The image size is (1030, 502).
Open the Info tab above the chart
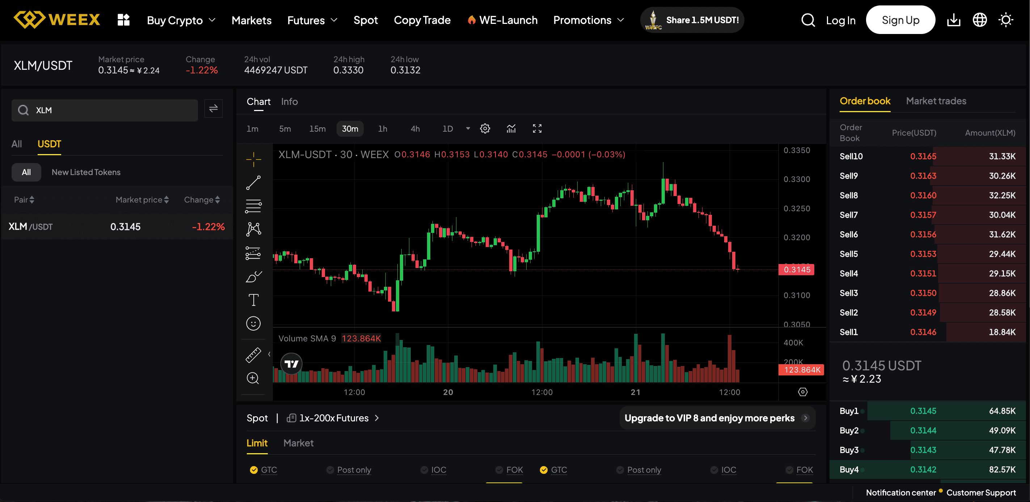[x=289, y=102]
